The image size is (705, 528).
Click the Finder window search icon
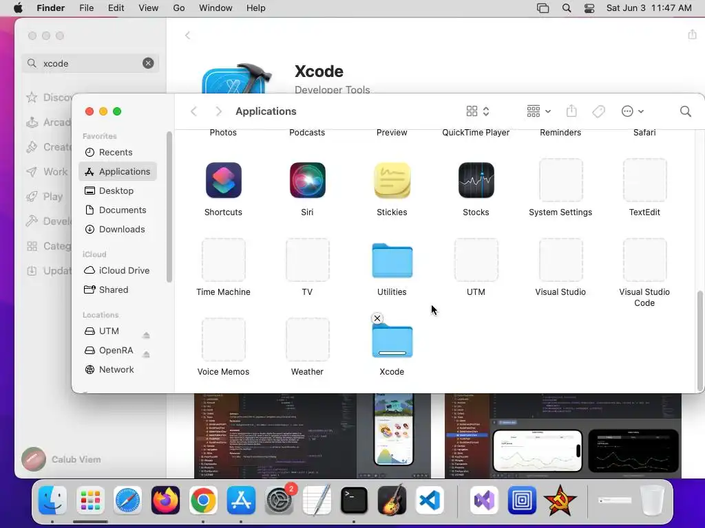pos(685,111)
